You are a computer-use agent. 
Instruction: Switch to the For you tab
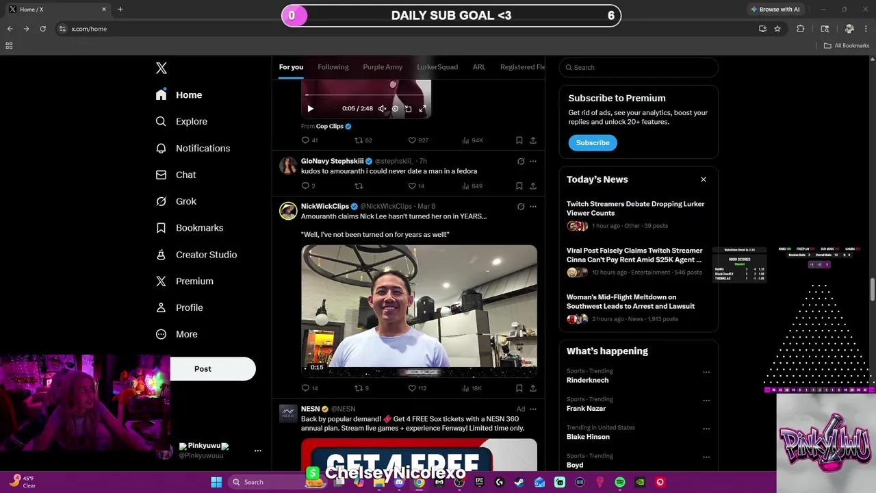point(291,67)
